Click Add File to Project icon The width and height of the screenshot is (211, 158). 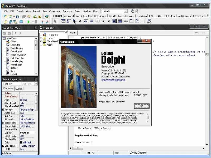click(35, 17)
